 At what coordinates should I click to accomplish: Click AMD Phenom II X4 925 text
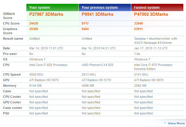(x=97, y=65)
